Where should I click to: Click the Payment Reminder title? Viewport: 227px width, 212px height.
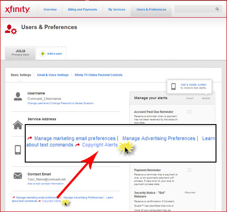[x=147, y=170]
